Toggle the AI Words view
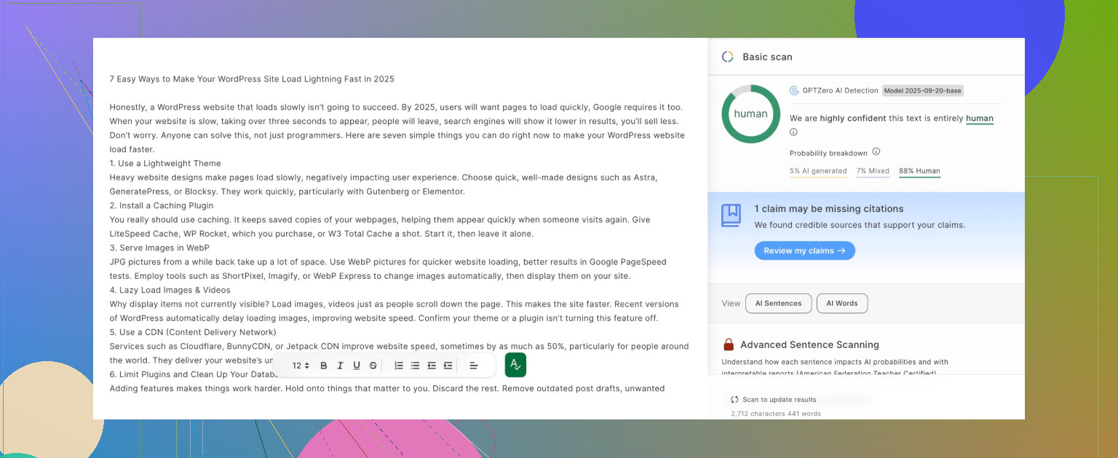Screen dimensions: 1118x458 coord(841,304)
